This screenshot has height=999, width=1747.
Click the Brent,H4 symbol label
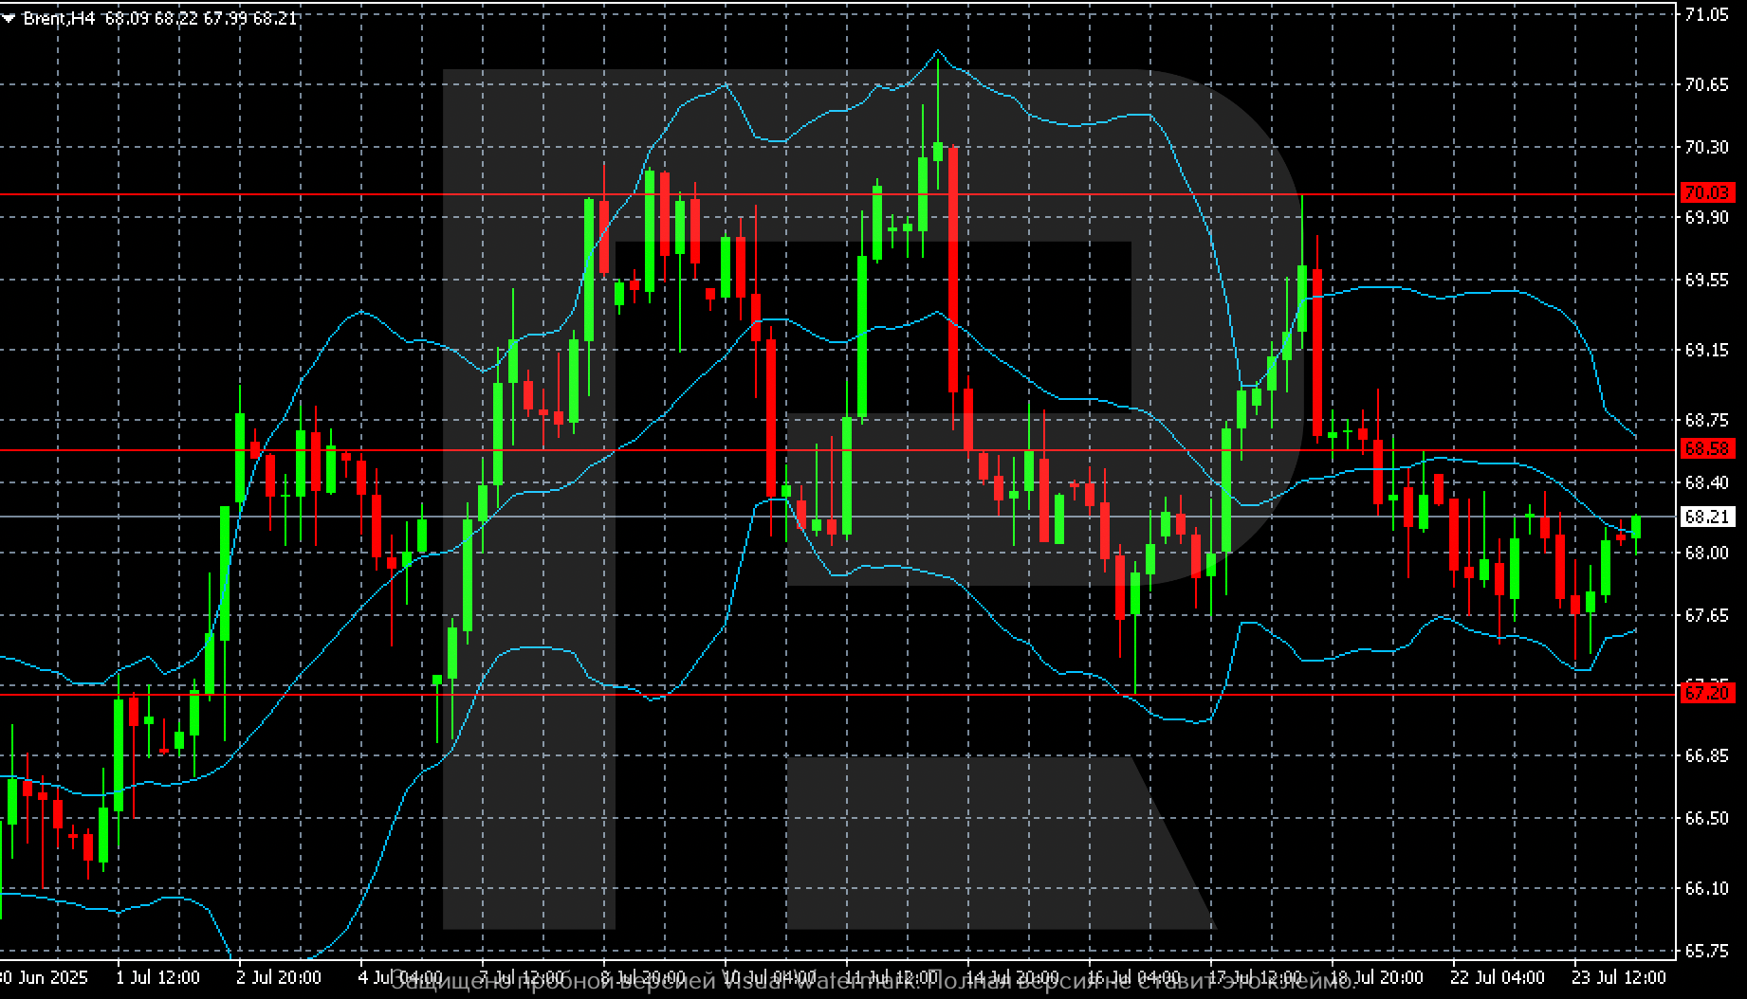click(59, 18)
